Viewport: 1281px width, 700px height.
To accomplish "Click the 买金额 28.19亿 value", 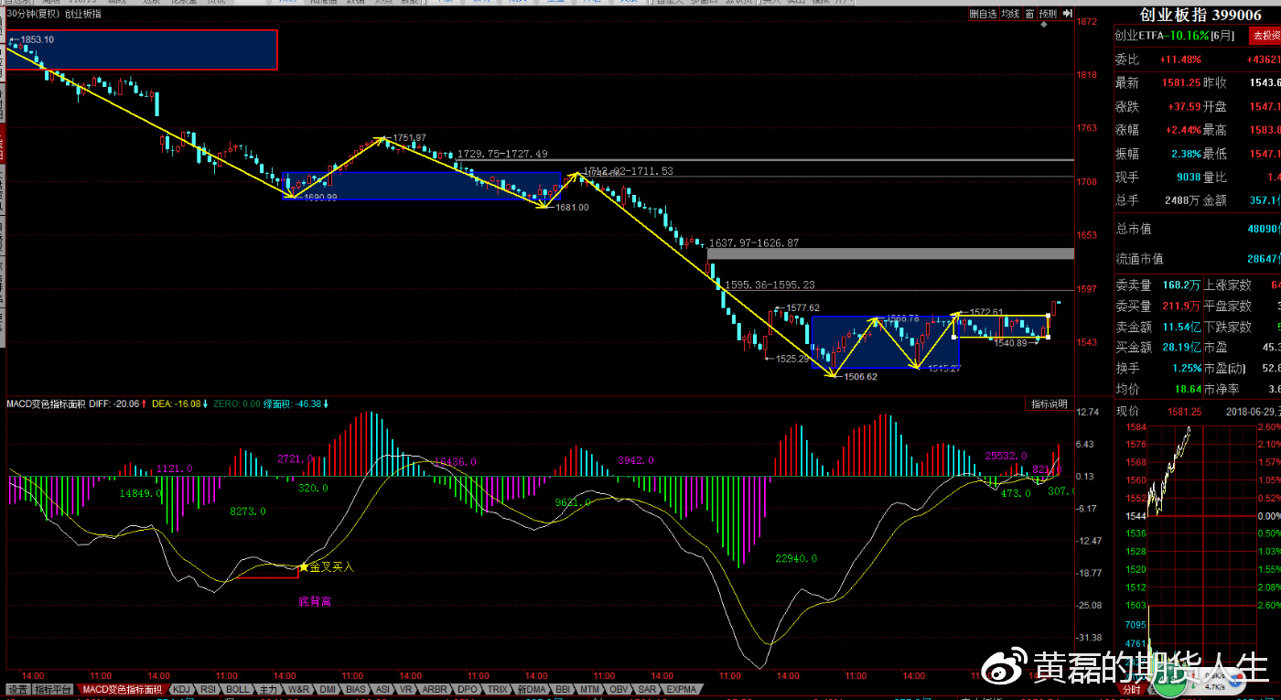I will 1181,347.
